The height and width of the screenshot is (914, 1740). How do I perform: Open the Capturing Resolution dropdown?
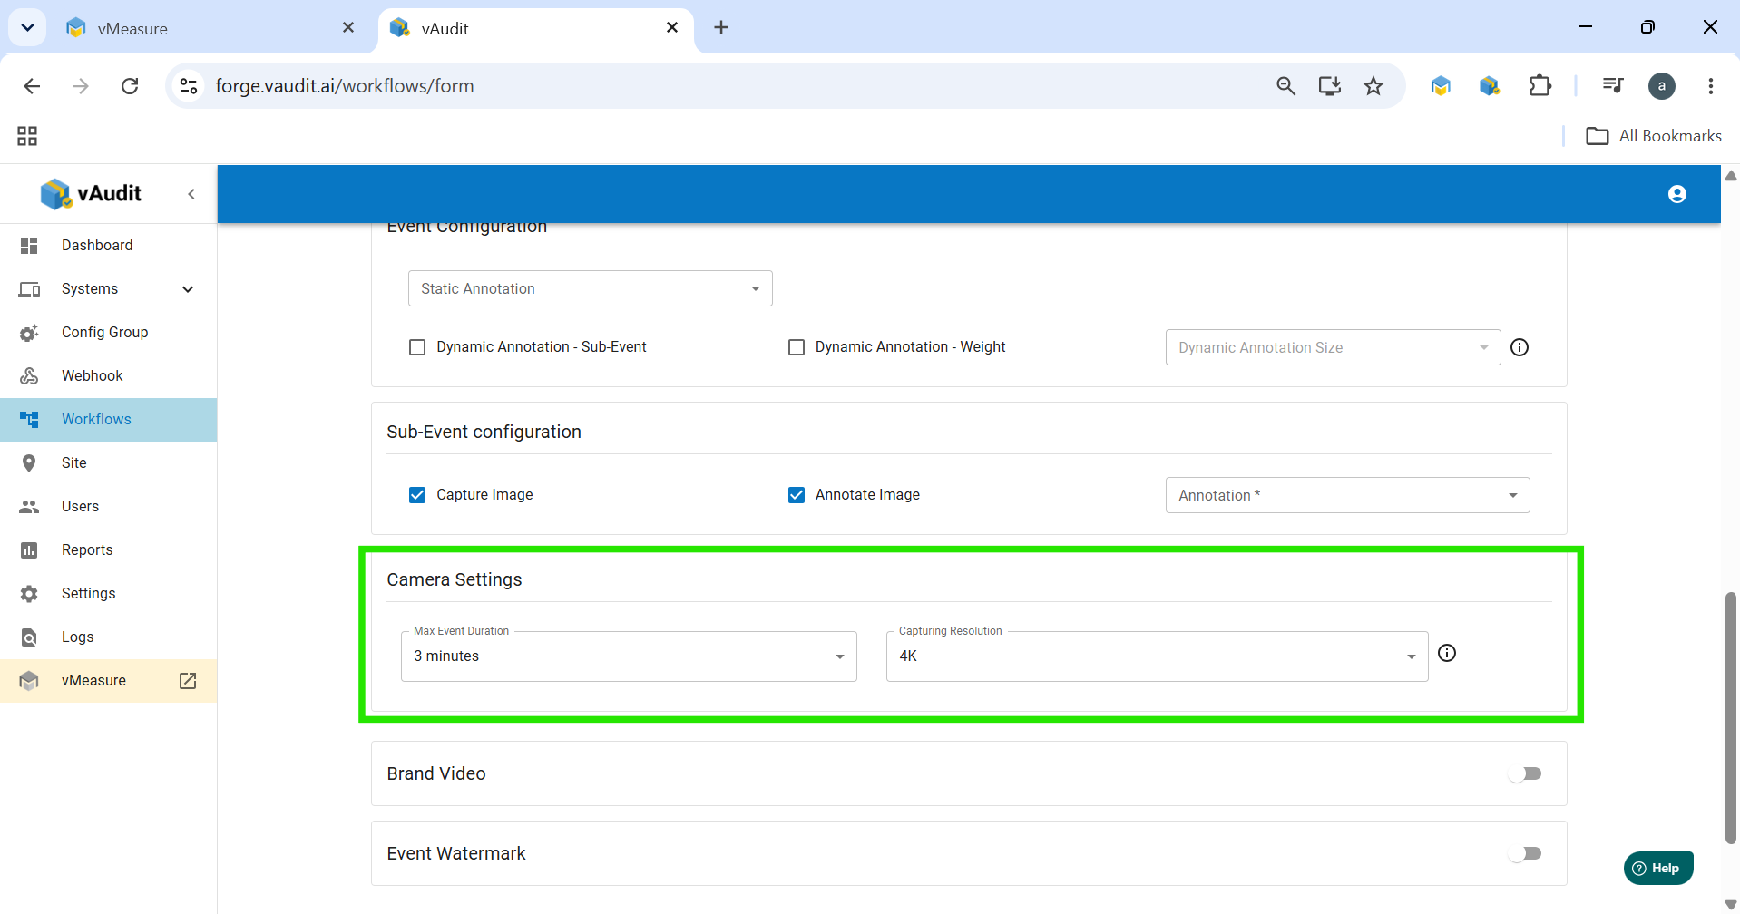(1157, 656)
